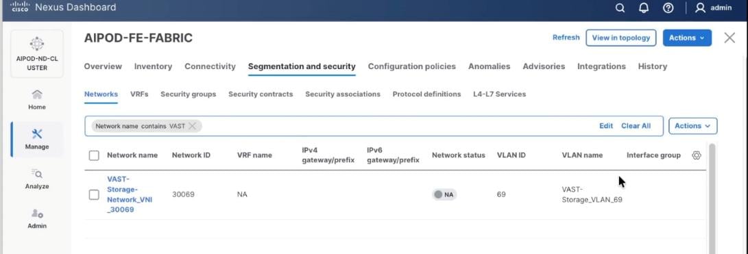Open the search magnifier icon
748x254 pixels.
click(620, 8)
